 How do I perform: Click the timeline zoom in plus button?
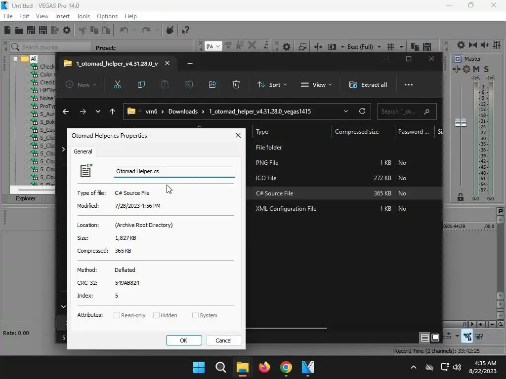click(481, 324)
